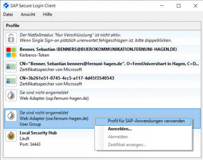Click the Local Security Hub timer icon
The image size is (203, 160).
[11, 136]
